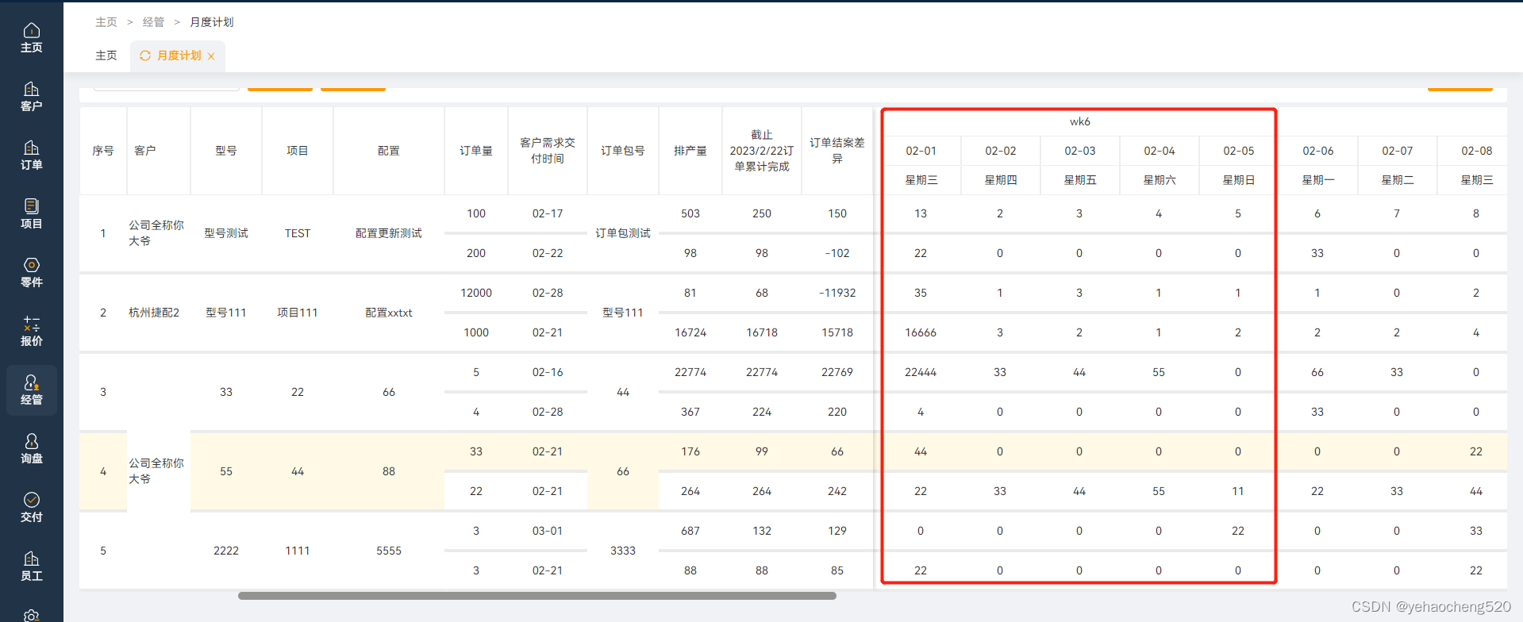Click the 1111 project cell
The width and height of the screenshot is (1523, 622).
pyautogui.click(x=298, y=551)
